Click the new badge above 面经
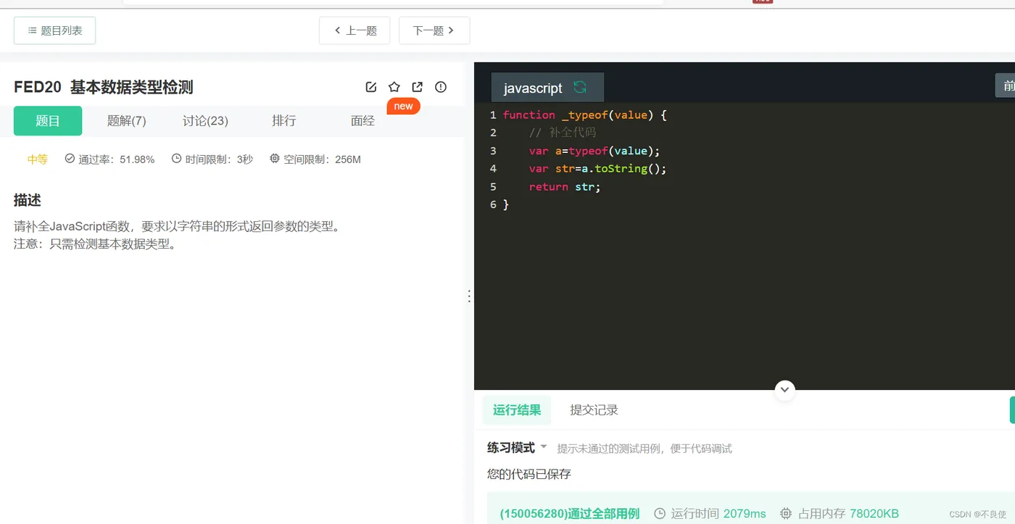This screenshot has width=1015, height=524. coord(404,106)
